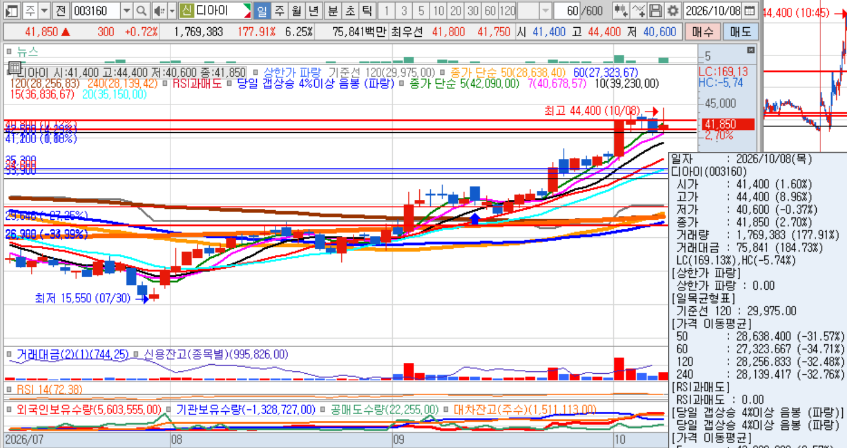
Task: Expand the stock code 003160 dropdown
Action: [126, 10]
